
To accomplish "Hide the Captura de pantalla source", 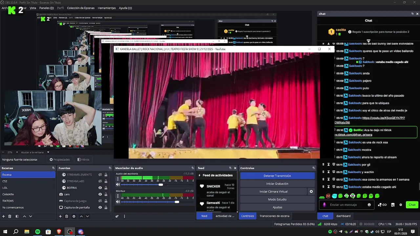I will coord(100,207).
